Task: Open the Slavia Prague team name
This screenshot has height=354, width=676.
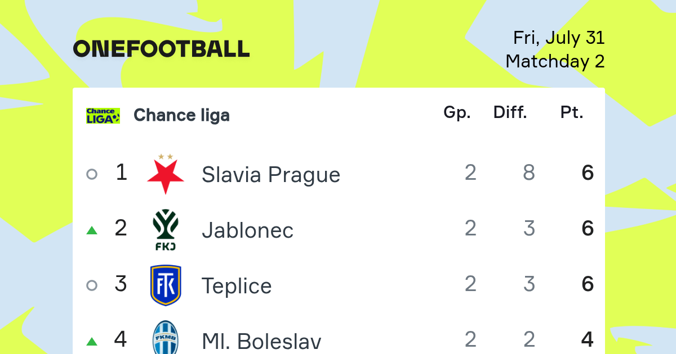Action: [x=271, y=175]
